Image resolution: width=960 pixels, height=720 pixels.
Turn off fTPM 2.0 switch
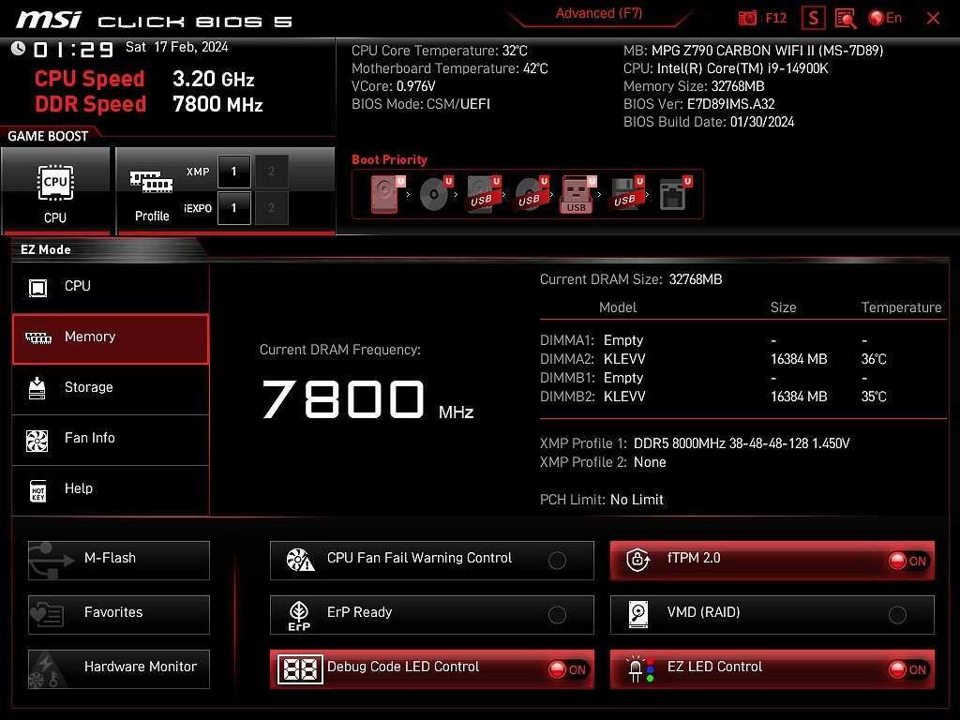click(x=907, y=561)
